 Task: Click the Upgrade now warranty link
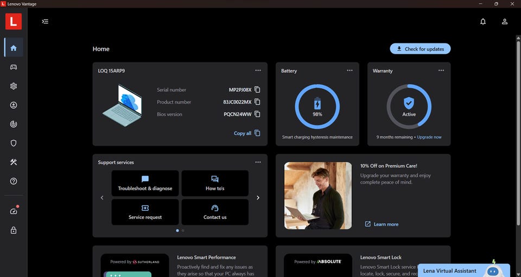click(x=429, y=137)
